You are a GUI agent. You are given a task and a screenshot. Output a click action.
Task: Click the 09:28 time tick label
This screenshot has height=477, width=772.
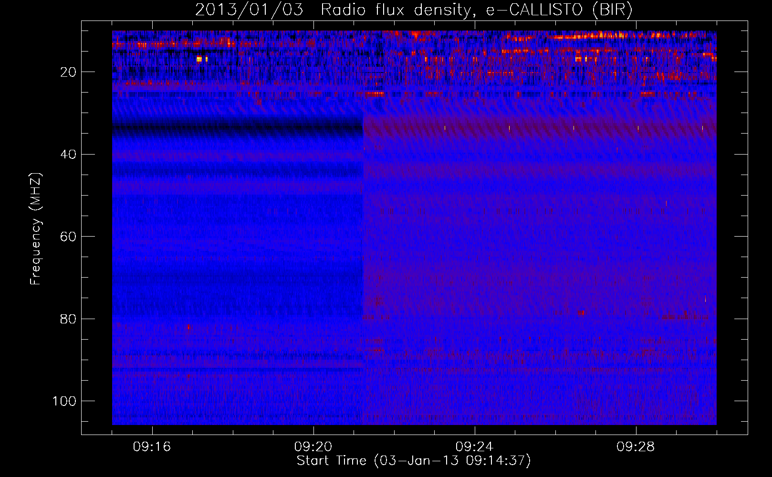tap(636, 447)
